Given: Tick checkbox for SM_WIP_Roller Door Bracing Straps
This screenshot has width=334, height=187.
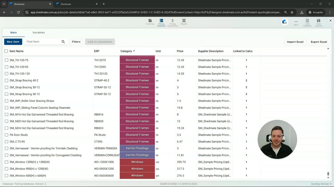Looking at the screenshot, I should click(7, 101).
